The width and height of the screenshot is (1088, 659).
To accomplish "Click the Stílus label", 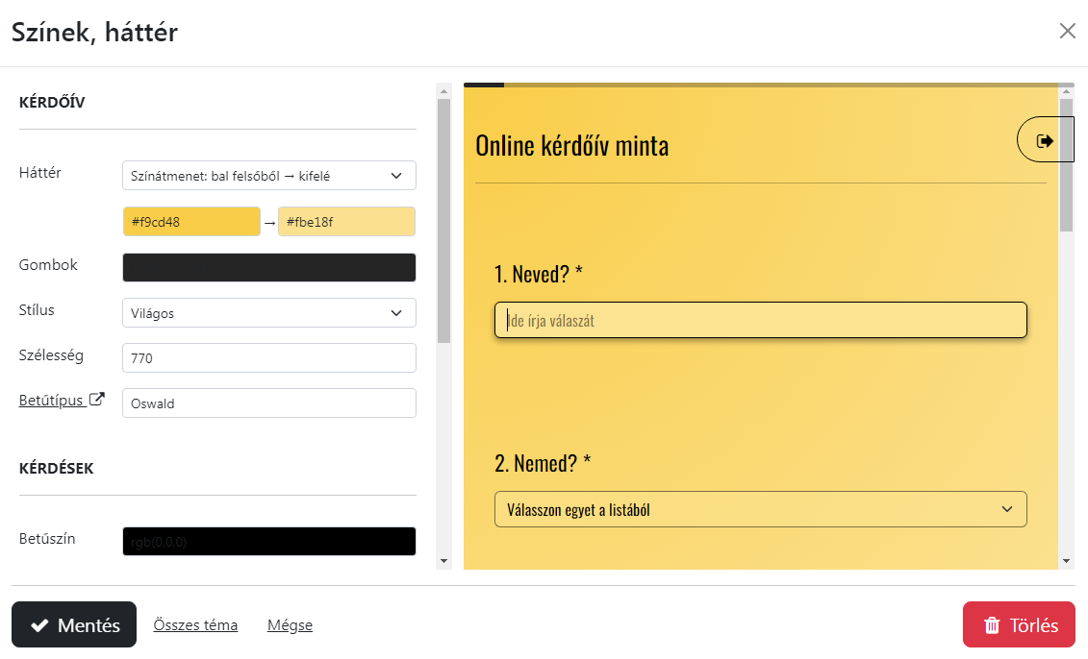I will click(37, 309).
